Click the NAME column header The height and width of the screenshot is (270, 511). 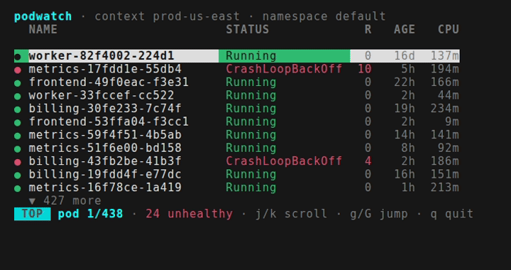(x=43, y=29)
